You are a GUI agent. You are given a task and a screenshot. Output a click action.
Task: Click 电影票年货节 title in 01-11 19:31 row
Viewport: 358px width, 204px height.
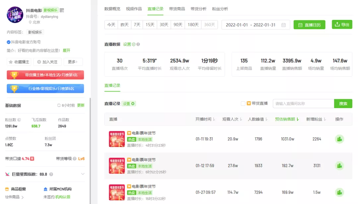[x=144, y=133]
